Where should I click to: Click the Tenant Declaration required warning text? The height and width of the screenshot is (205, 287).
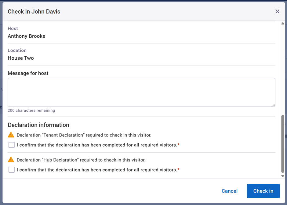click(x=84, y=135)
